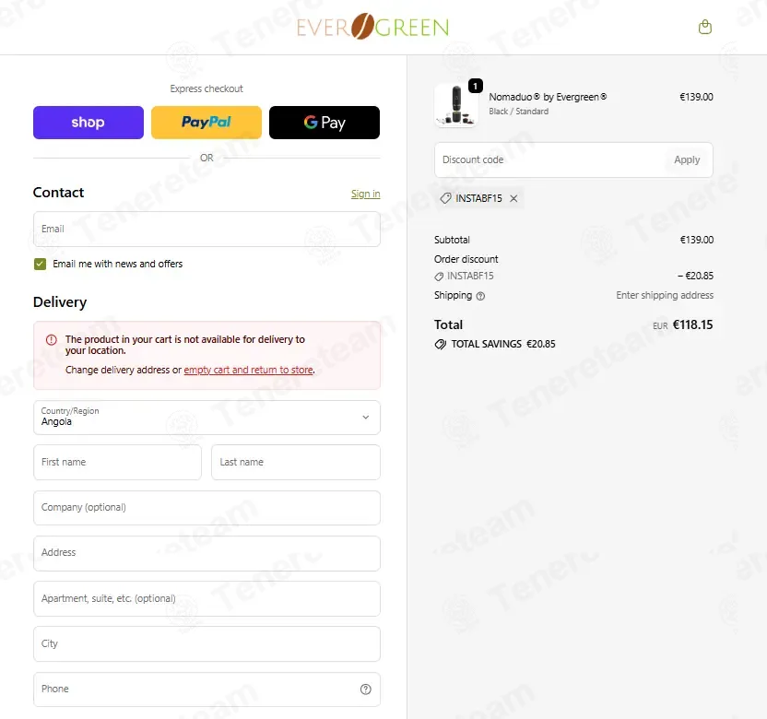This screenshot has height=719, width=767.
Task: Click the phone field help icon
Action: 365,690
